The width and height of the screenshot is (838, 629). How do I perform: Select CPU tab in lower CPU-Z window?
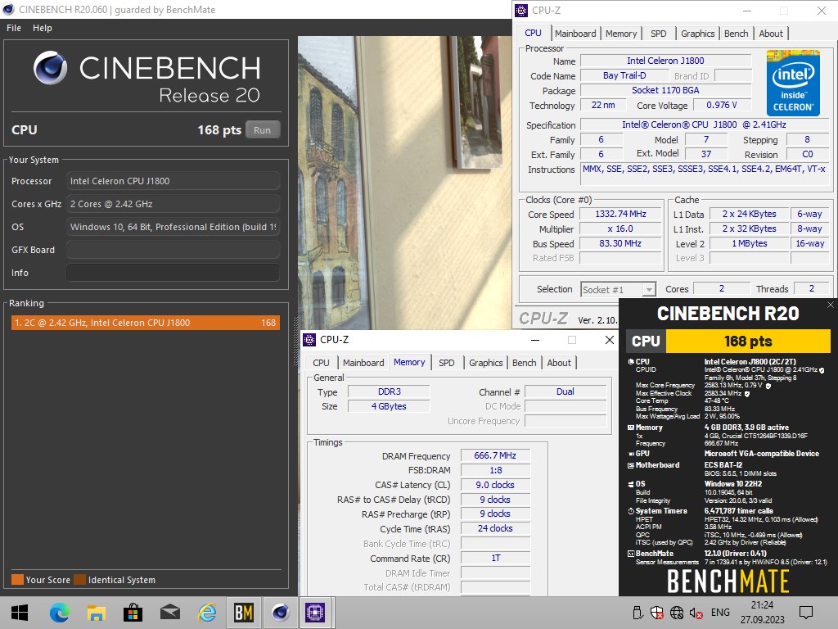tap(321, 363)
